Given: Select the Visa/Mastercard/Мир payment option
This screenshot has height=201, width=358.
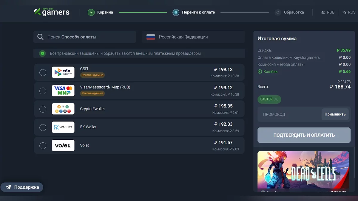Looking at the screenshot, I should pos(43,91).
